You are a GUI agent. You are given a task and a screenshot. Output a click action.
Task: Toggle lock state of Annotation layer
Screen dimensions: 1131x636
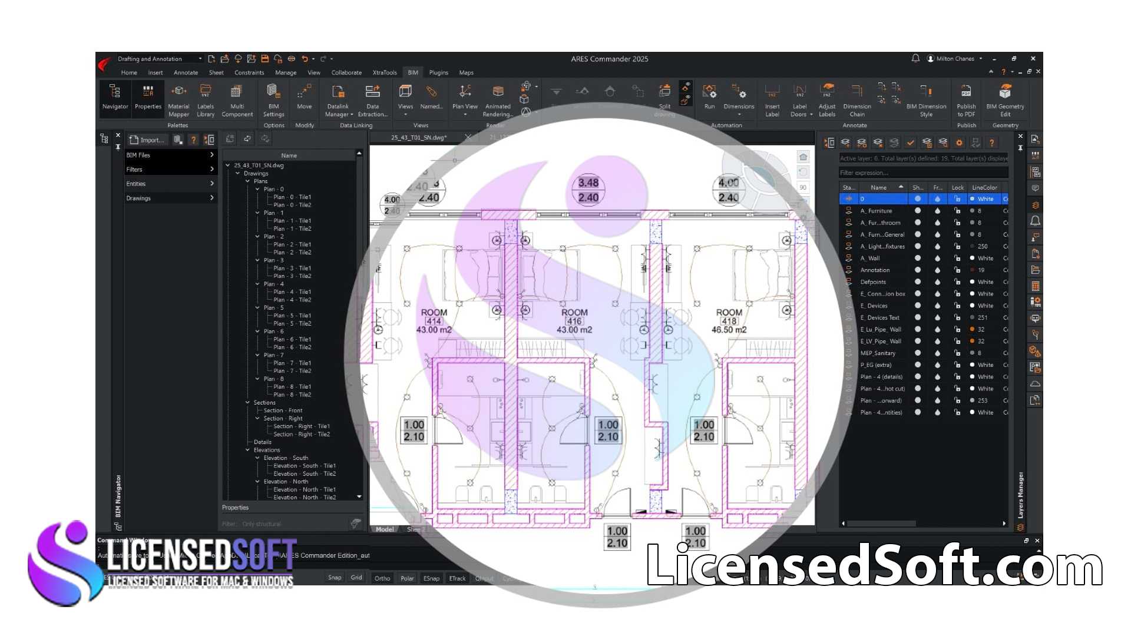pyautogui.click(x=958, y=270)
